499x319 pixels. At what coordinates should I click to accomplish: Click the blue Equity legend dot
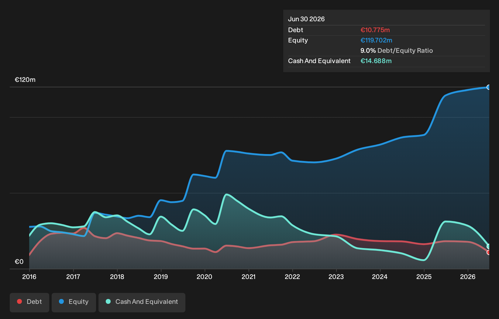coord(61,301)
